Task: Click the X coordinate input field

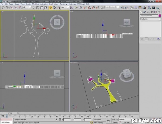Action: [x=67, y=120]
